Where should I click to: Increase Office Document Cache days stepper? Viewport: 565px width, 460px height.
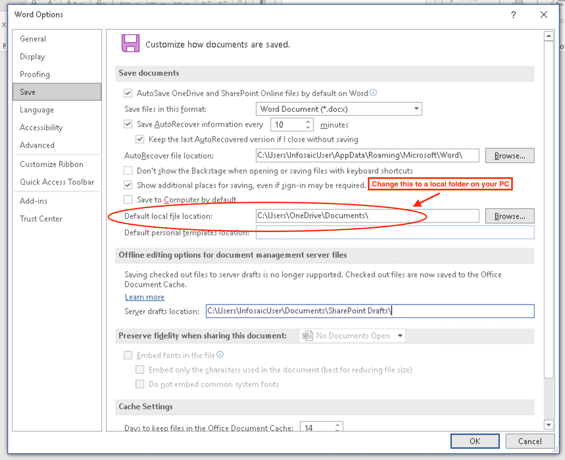[337, 425]
